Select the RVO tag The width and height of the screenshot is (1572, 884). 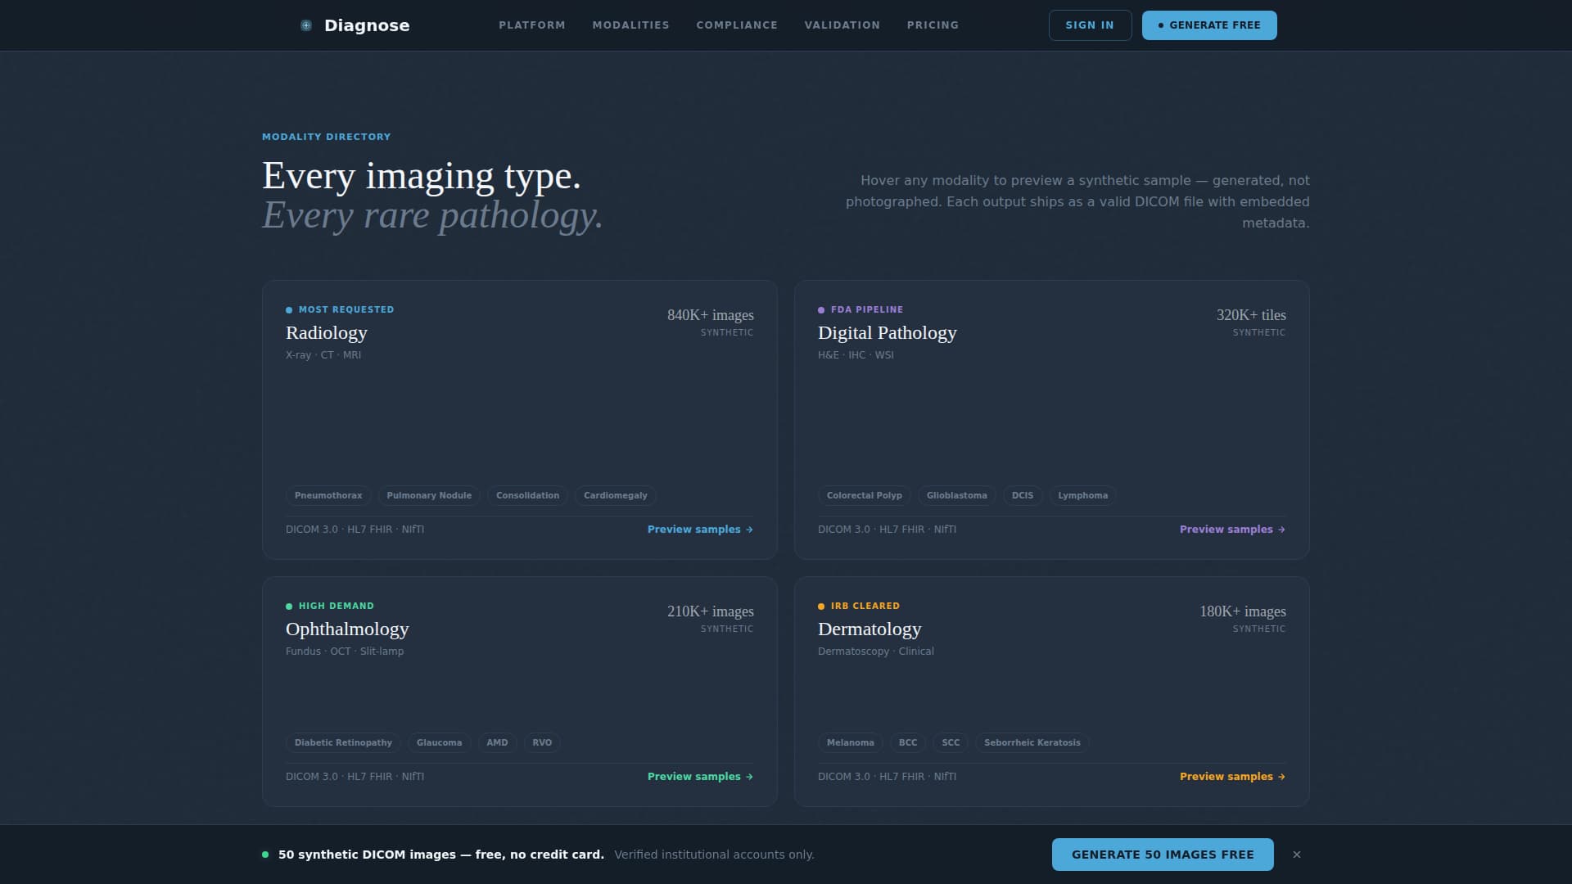tap(542, 742)
